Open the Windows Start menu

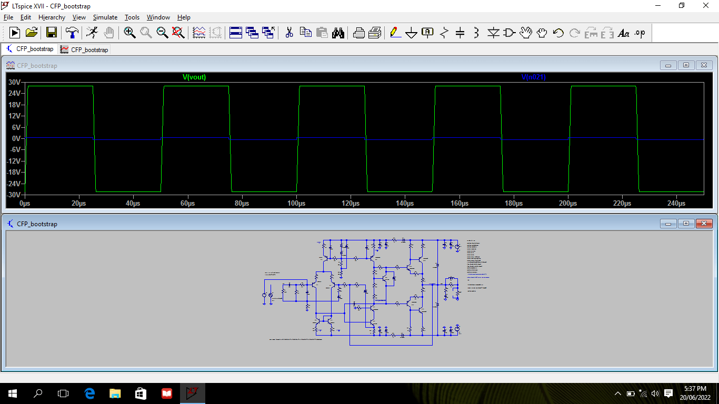[x=13, y=393]
